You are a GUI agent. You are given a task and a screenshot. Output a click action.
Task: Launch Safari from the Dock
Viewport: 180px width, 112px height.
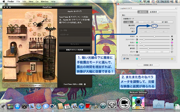click(39, 106)
